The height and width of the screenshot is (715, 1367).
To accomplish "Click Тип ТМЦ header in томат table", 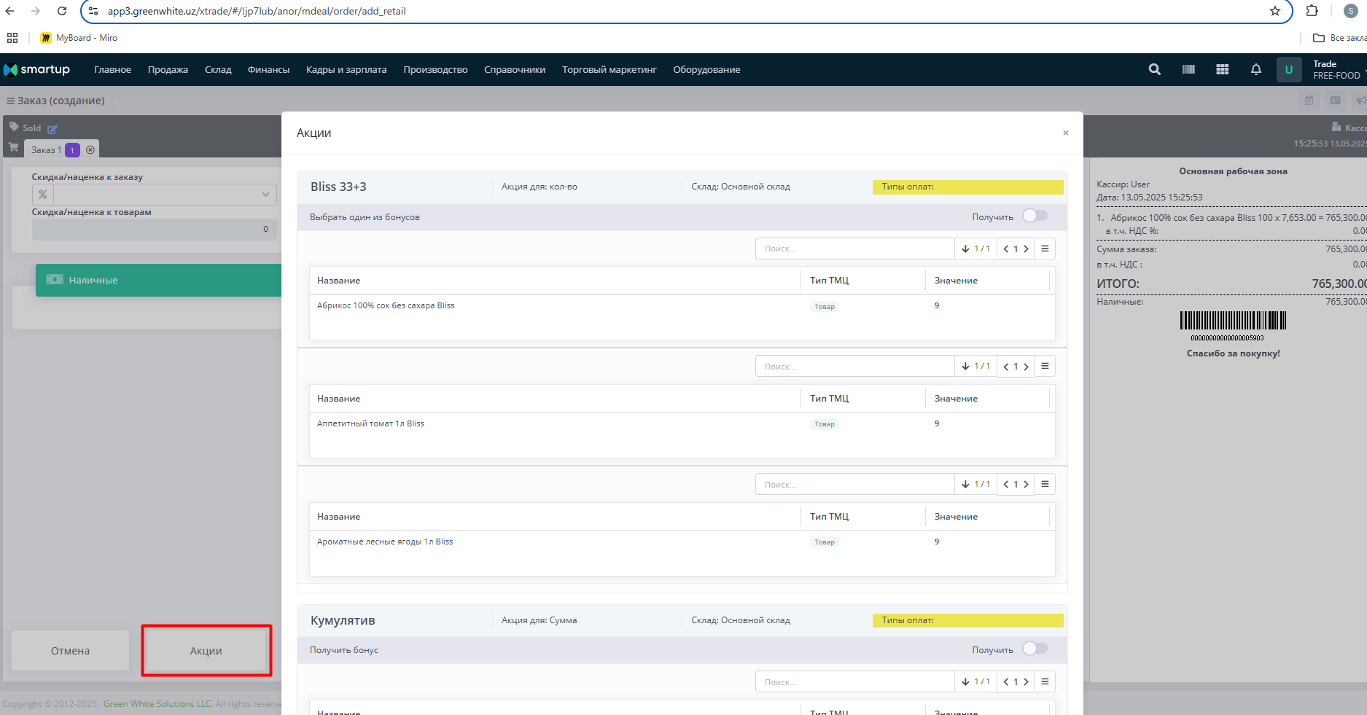I will coord(829,399).
